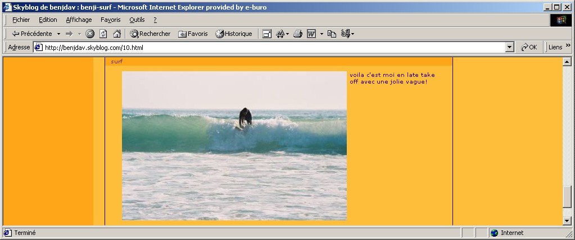Click the 'voila c'est moi en late take off' caption

click(392, 79)
